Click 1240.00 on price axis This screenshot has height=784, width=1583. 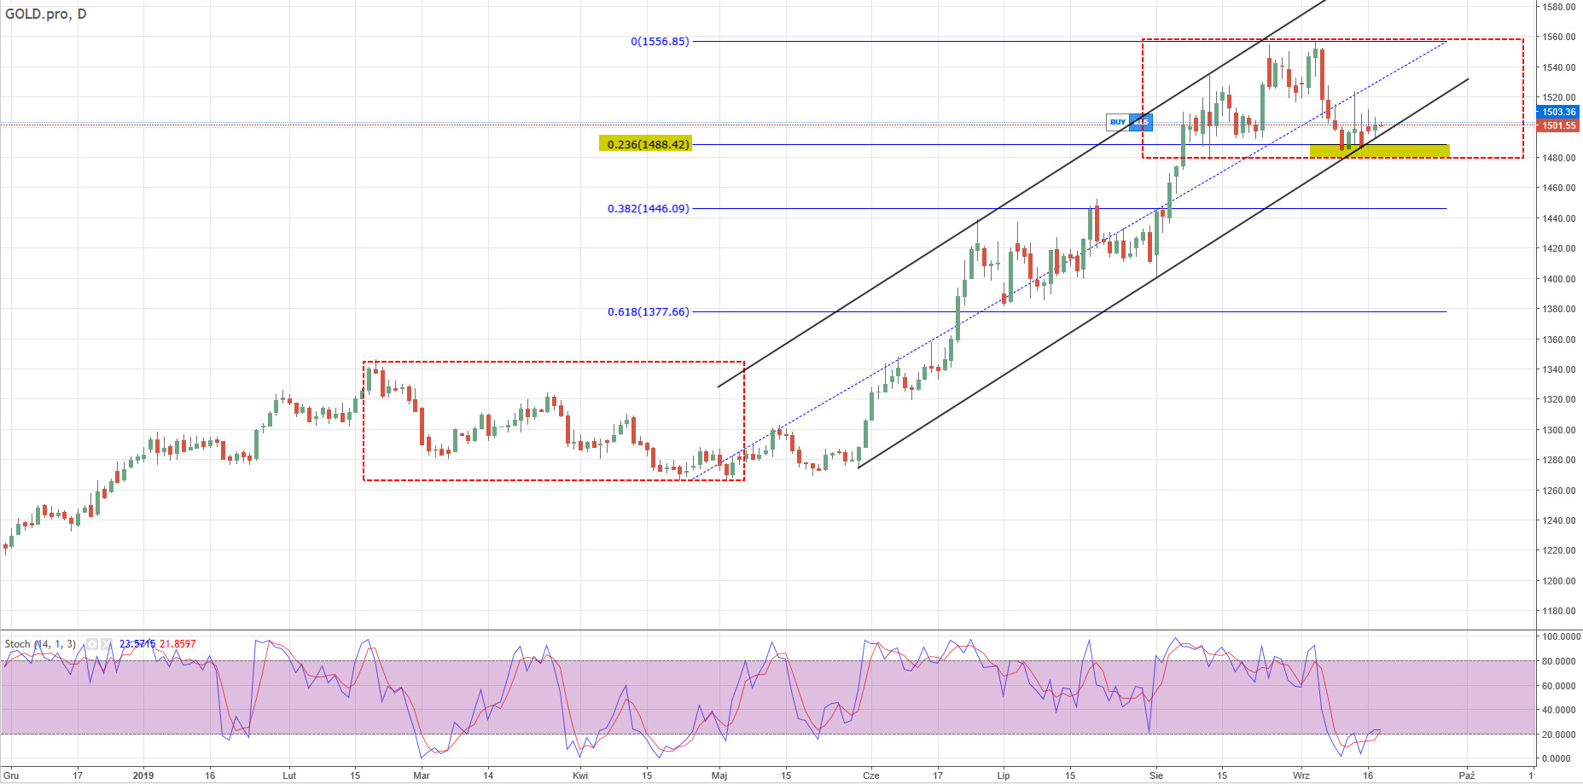coord(1558,520)
